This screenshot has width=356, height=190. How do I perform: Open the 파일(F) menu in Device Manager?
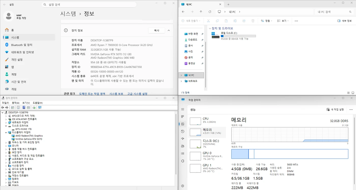(x=5, y=103)
